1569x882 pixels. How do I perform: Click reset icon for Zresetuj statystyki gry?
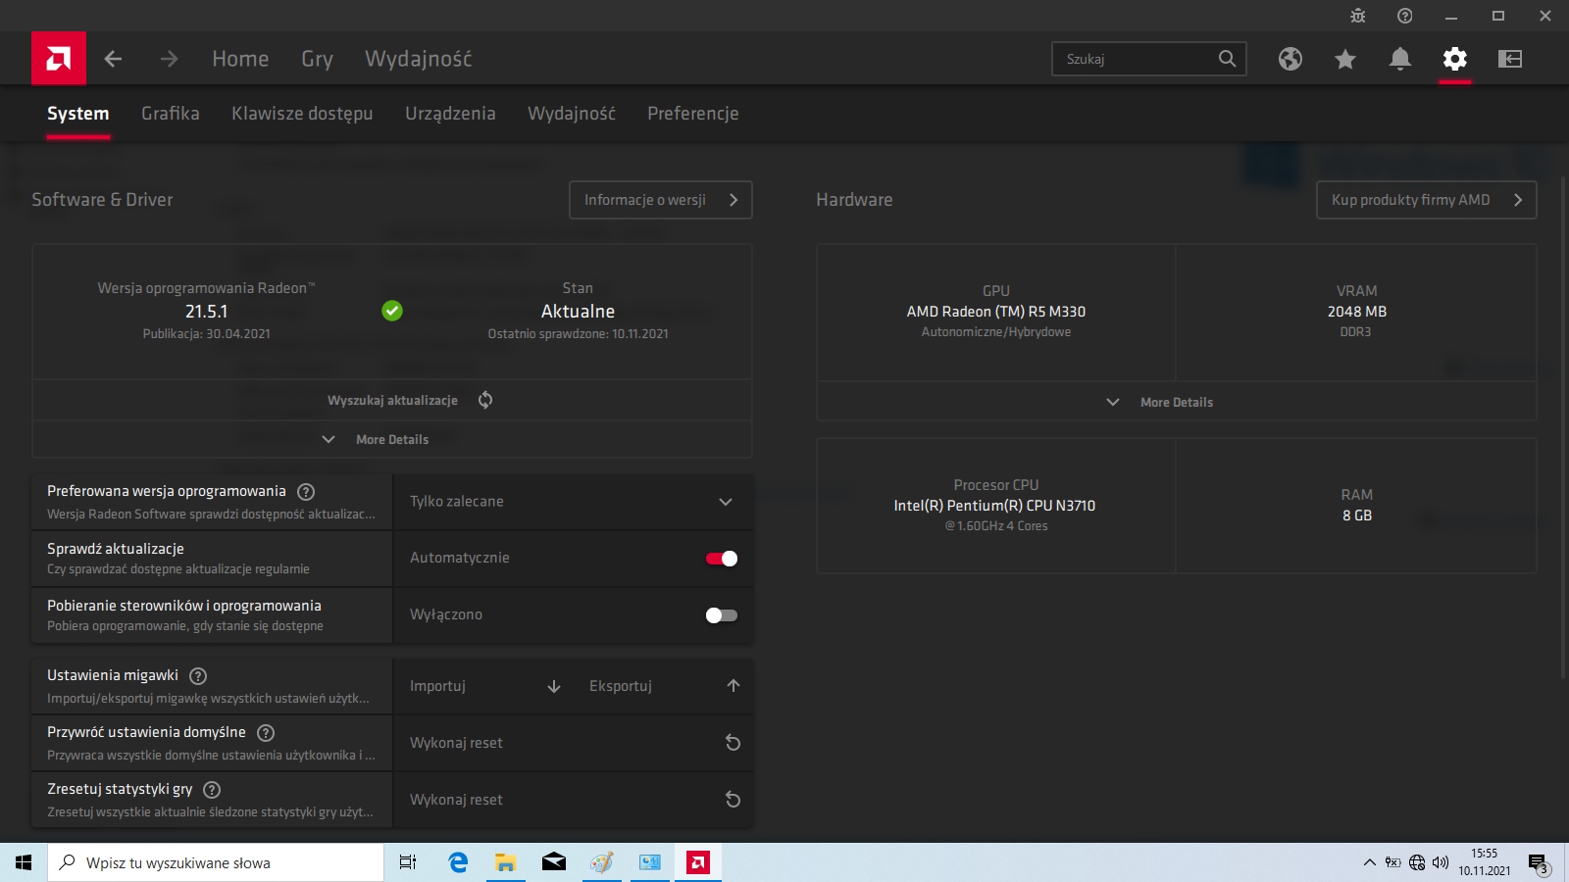point(733,800)
